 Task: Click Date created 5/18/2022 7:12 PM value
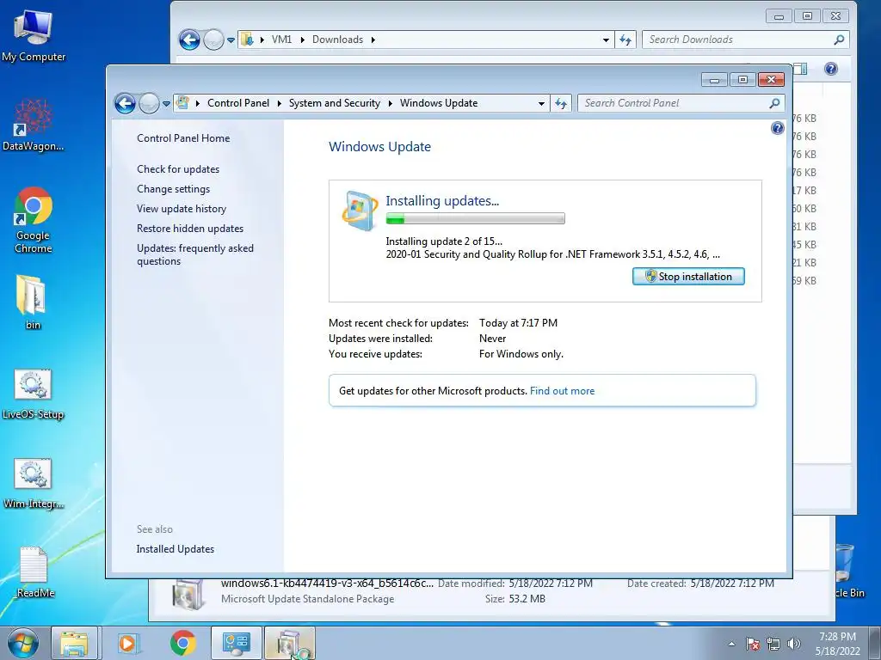click(x=732, y=584)
